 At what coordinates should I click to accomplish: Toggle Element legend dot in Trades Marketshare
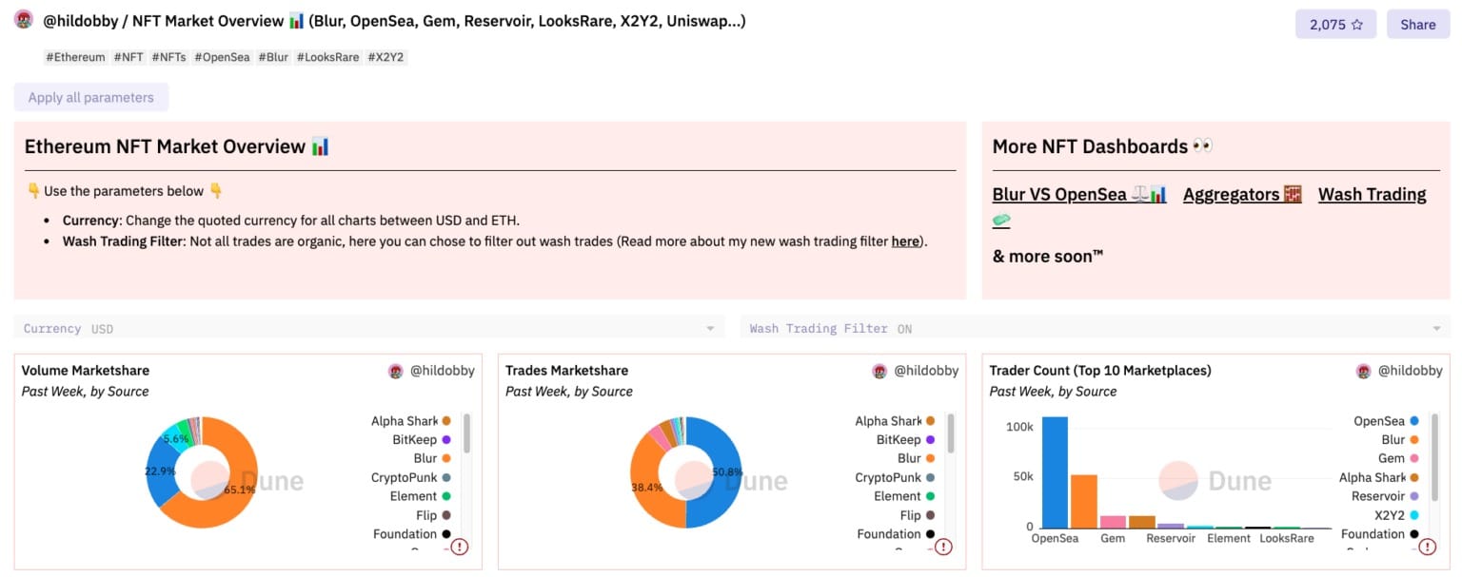click(930, 496)
